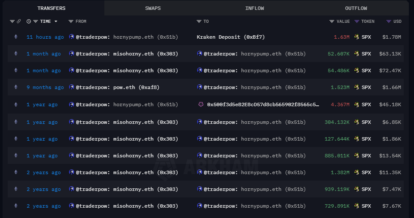Viewport: 414px width, 218px height.
Task: Switch to the Swaps tab
Action: click(x=153, y=8)
